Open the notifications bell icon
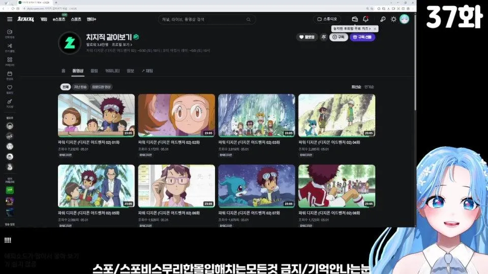 (x=365, y=19)
